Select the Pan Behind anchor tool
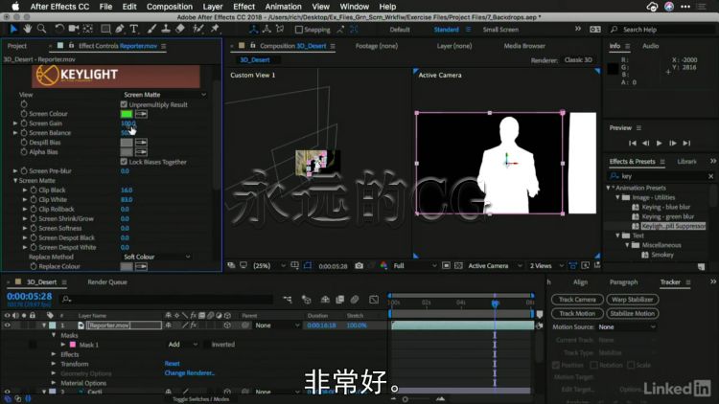Screen dimensions: 719x404 click(x=88, y=30)
